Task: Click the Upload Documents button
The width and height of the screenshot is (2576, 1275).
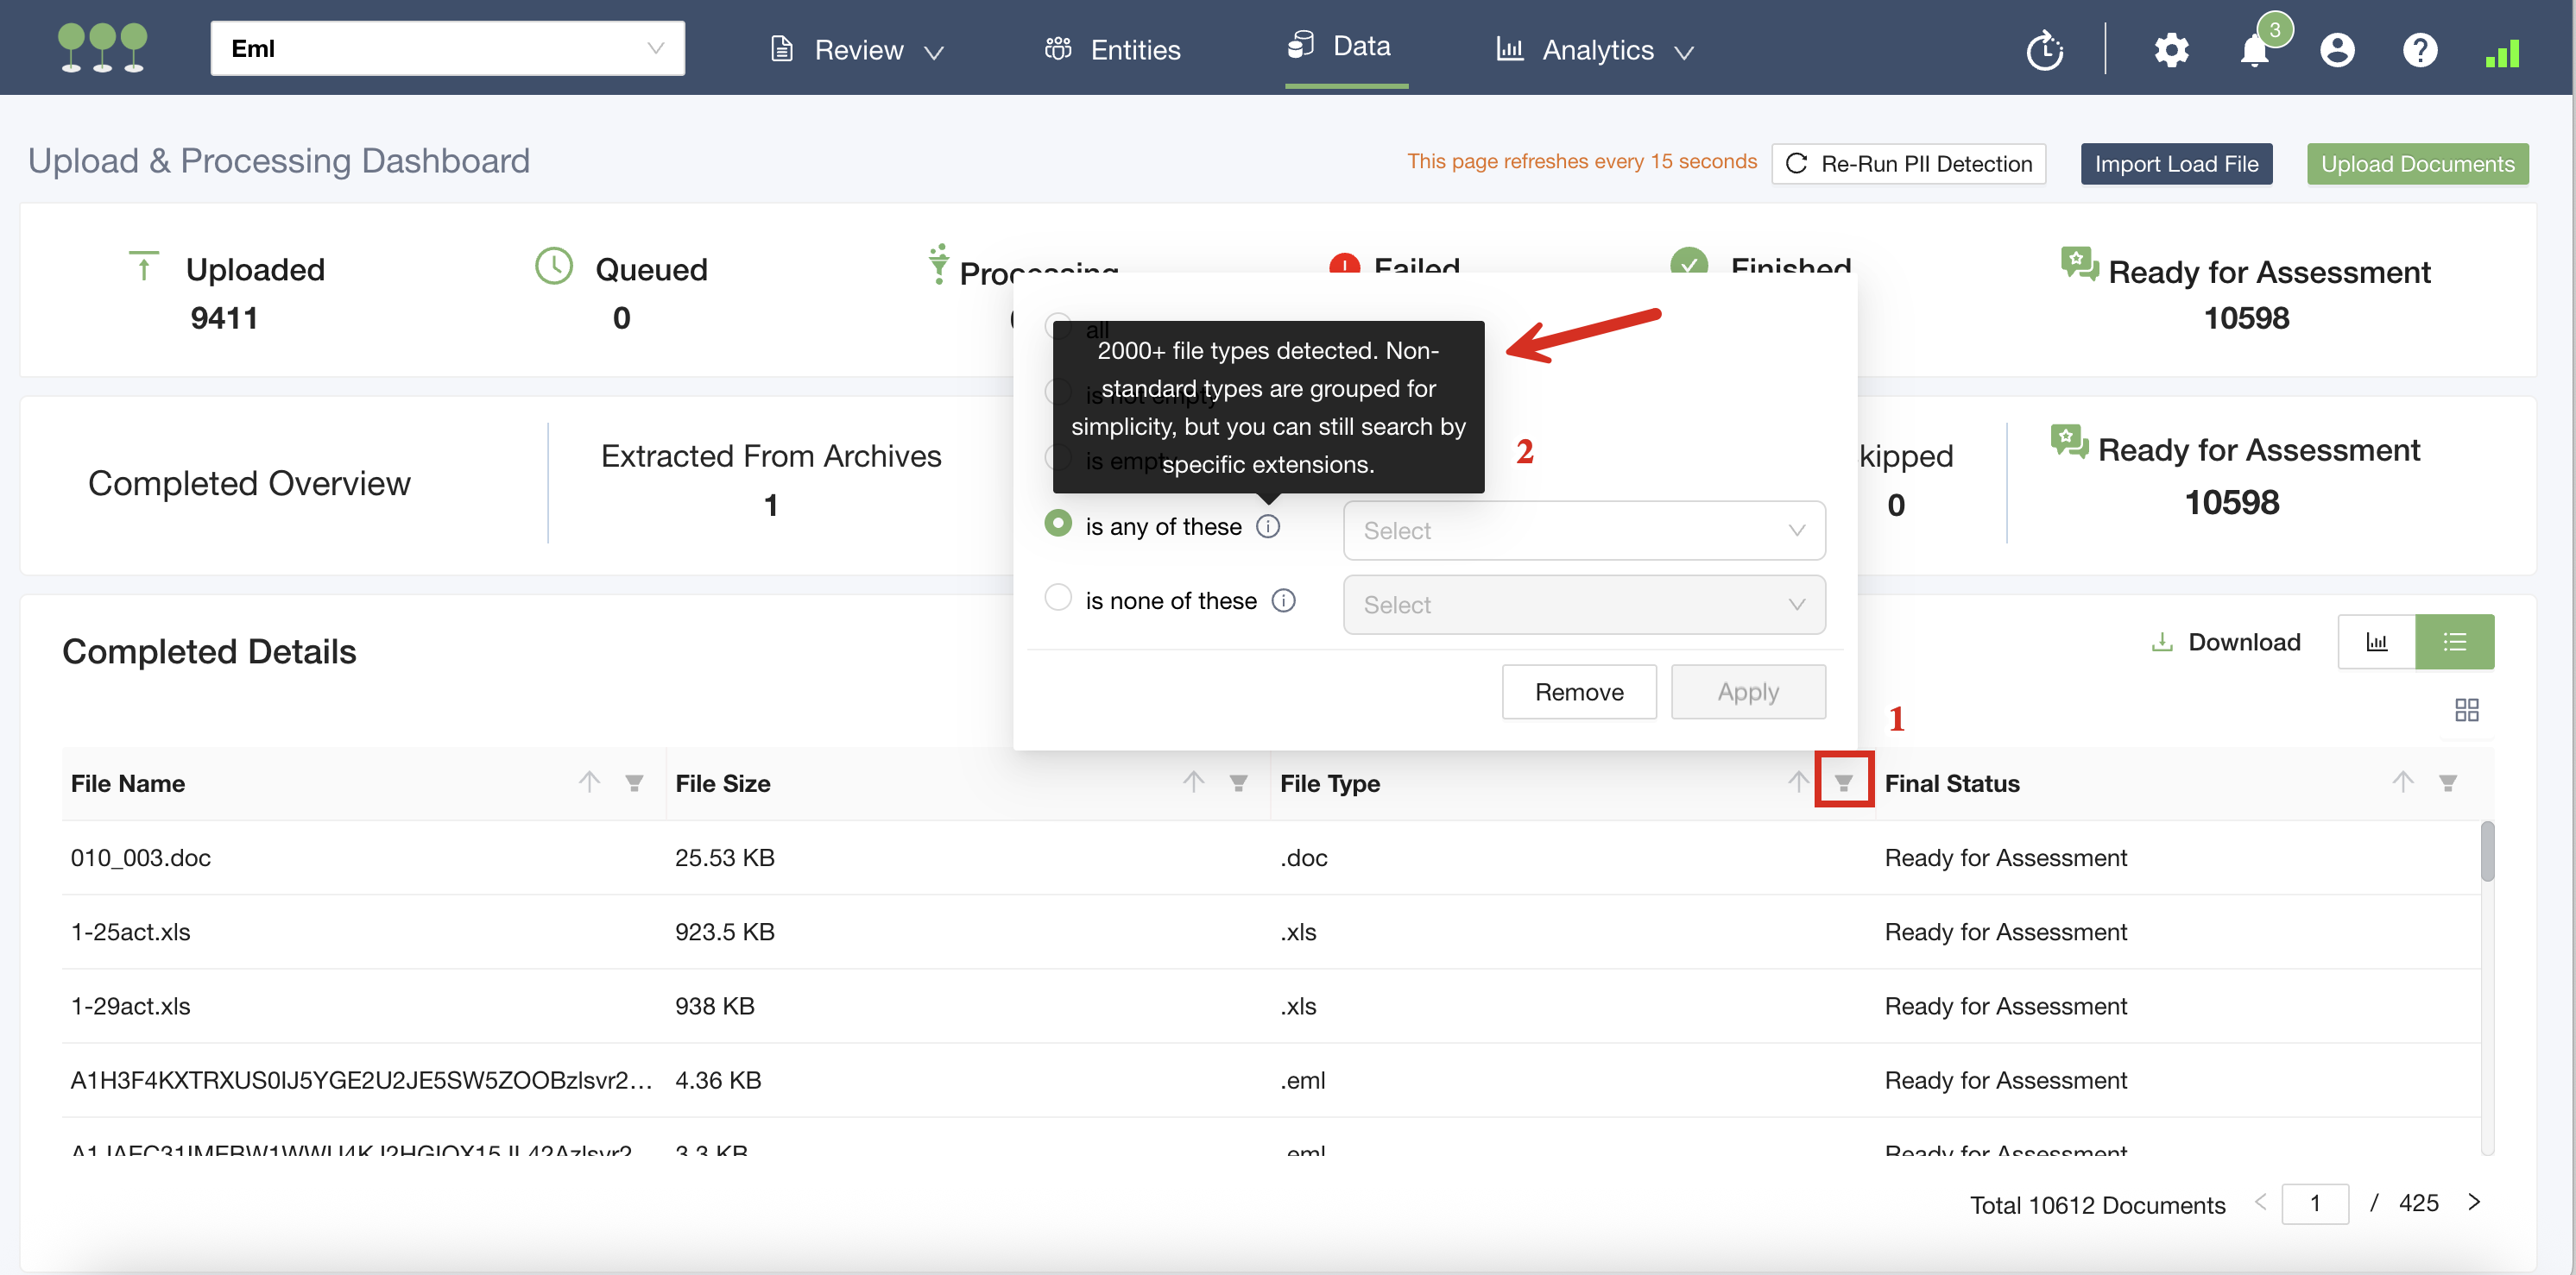Action: click(x=2416, y=164)
